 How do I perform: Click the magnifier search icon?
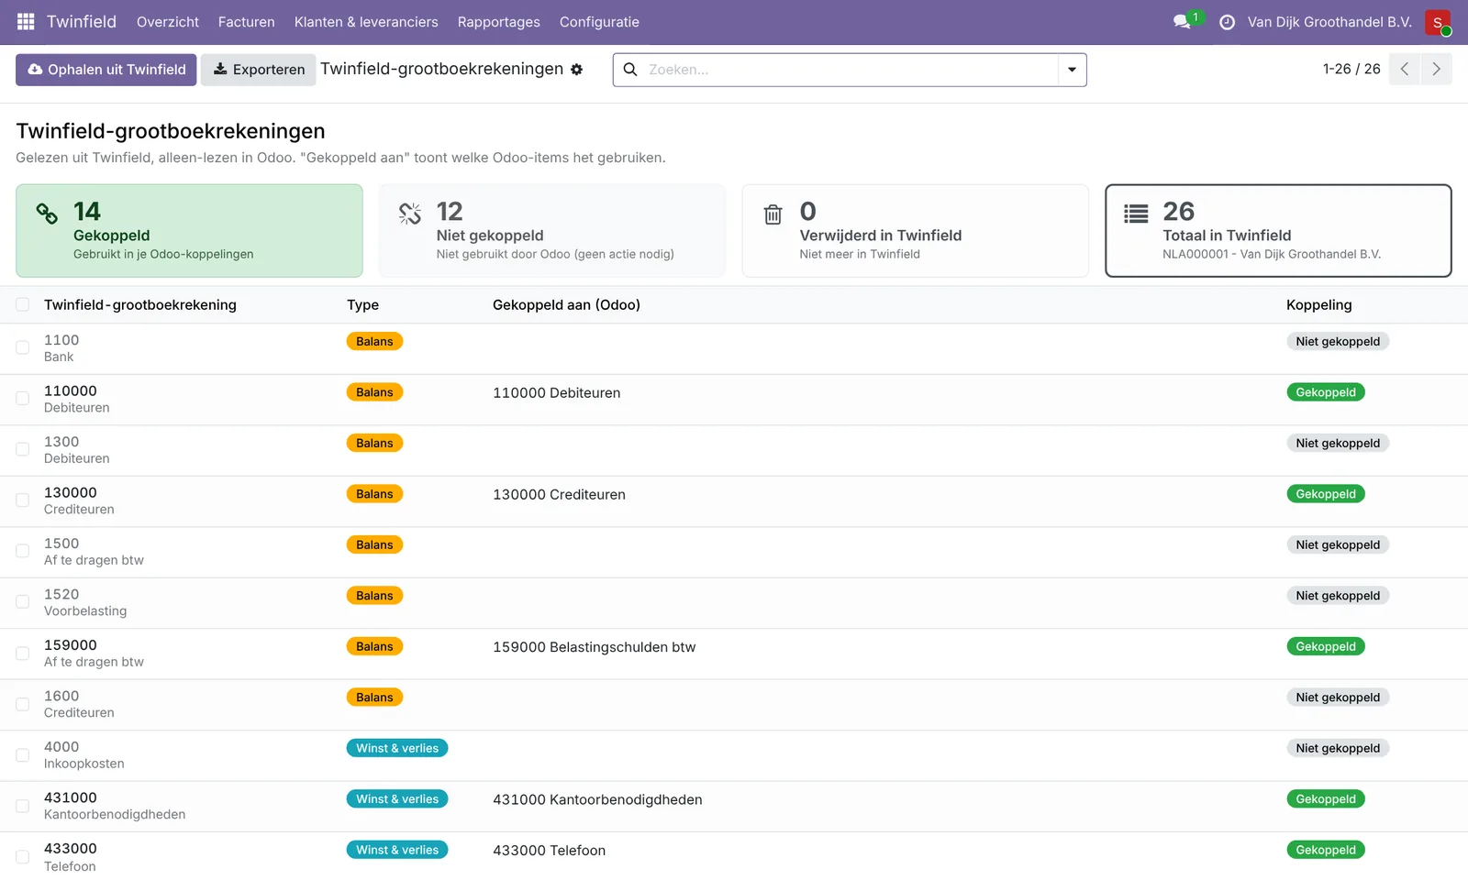click(x=630, y=70)
